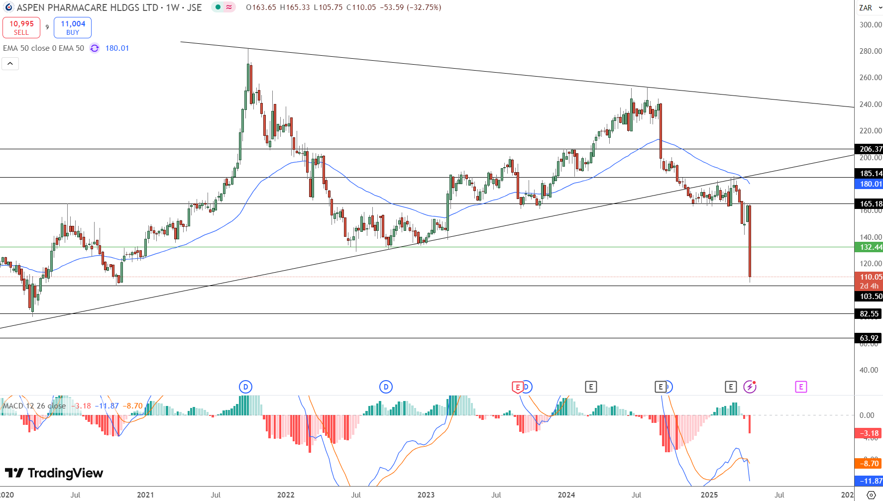Click the 165.18 horizontal line price label
Screen dimensions: 883x501
pyautogui.click(x=869, y=203)
